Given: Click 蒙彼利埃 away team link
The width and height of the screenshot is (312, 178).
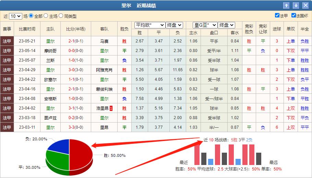Looking at the screenshot, I should [x=104, y=89].
